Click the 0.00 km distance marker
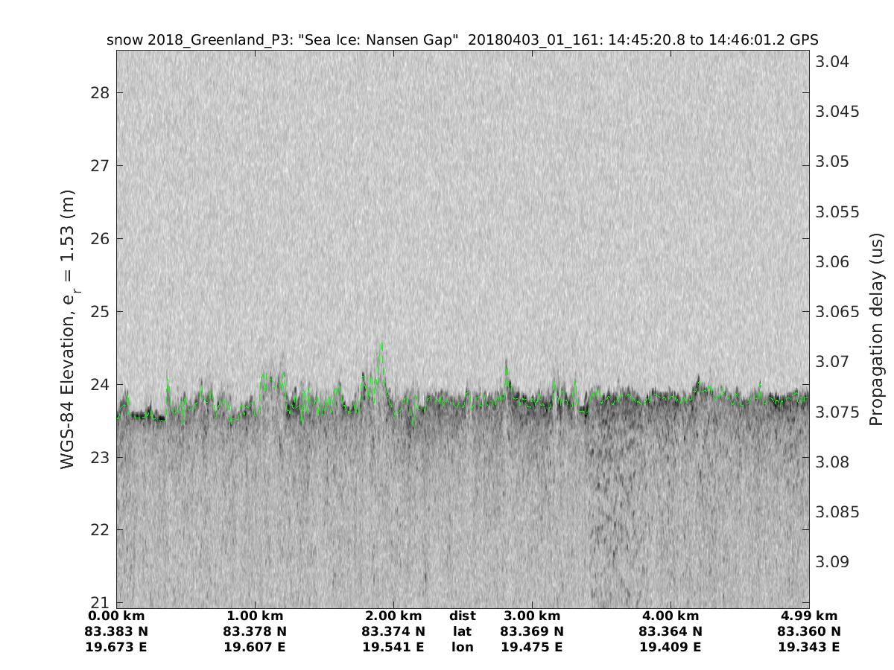 point(116,616)
